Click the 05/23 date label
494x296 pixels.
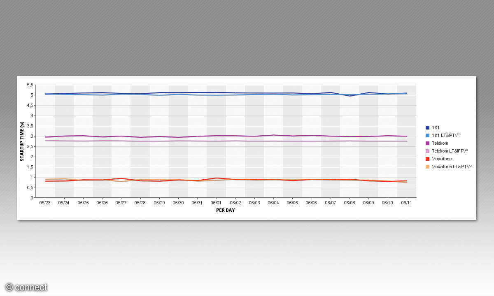(45, 203)
